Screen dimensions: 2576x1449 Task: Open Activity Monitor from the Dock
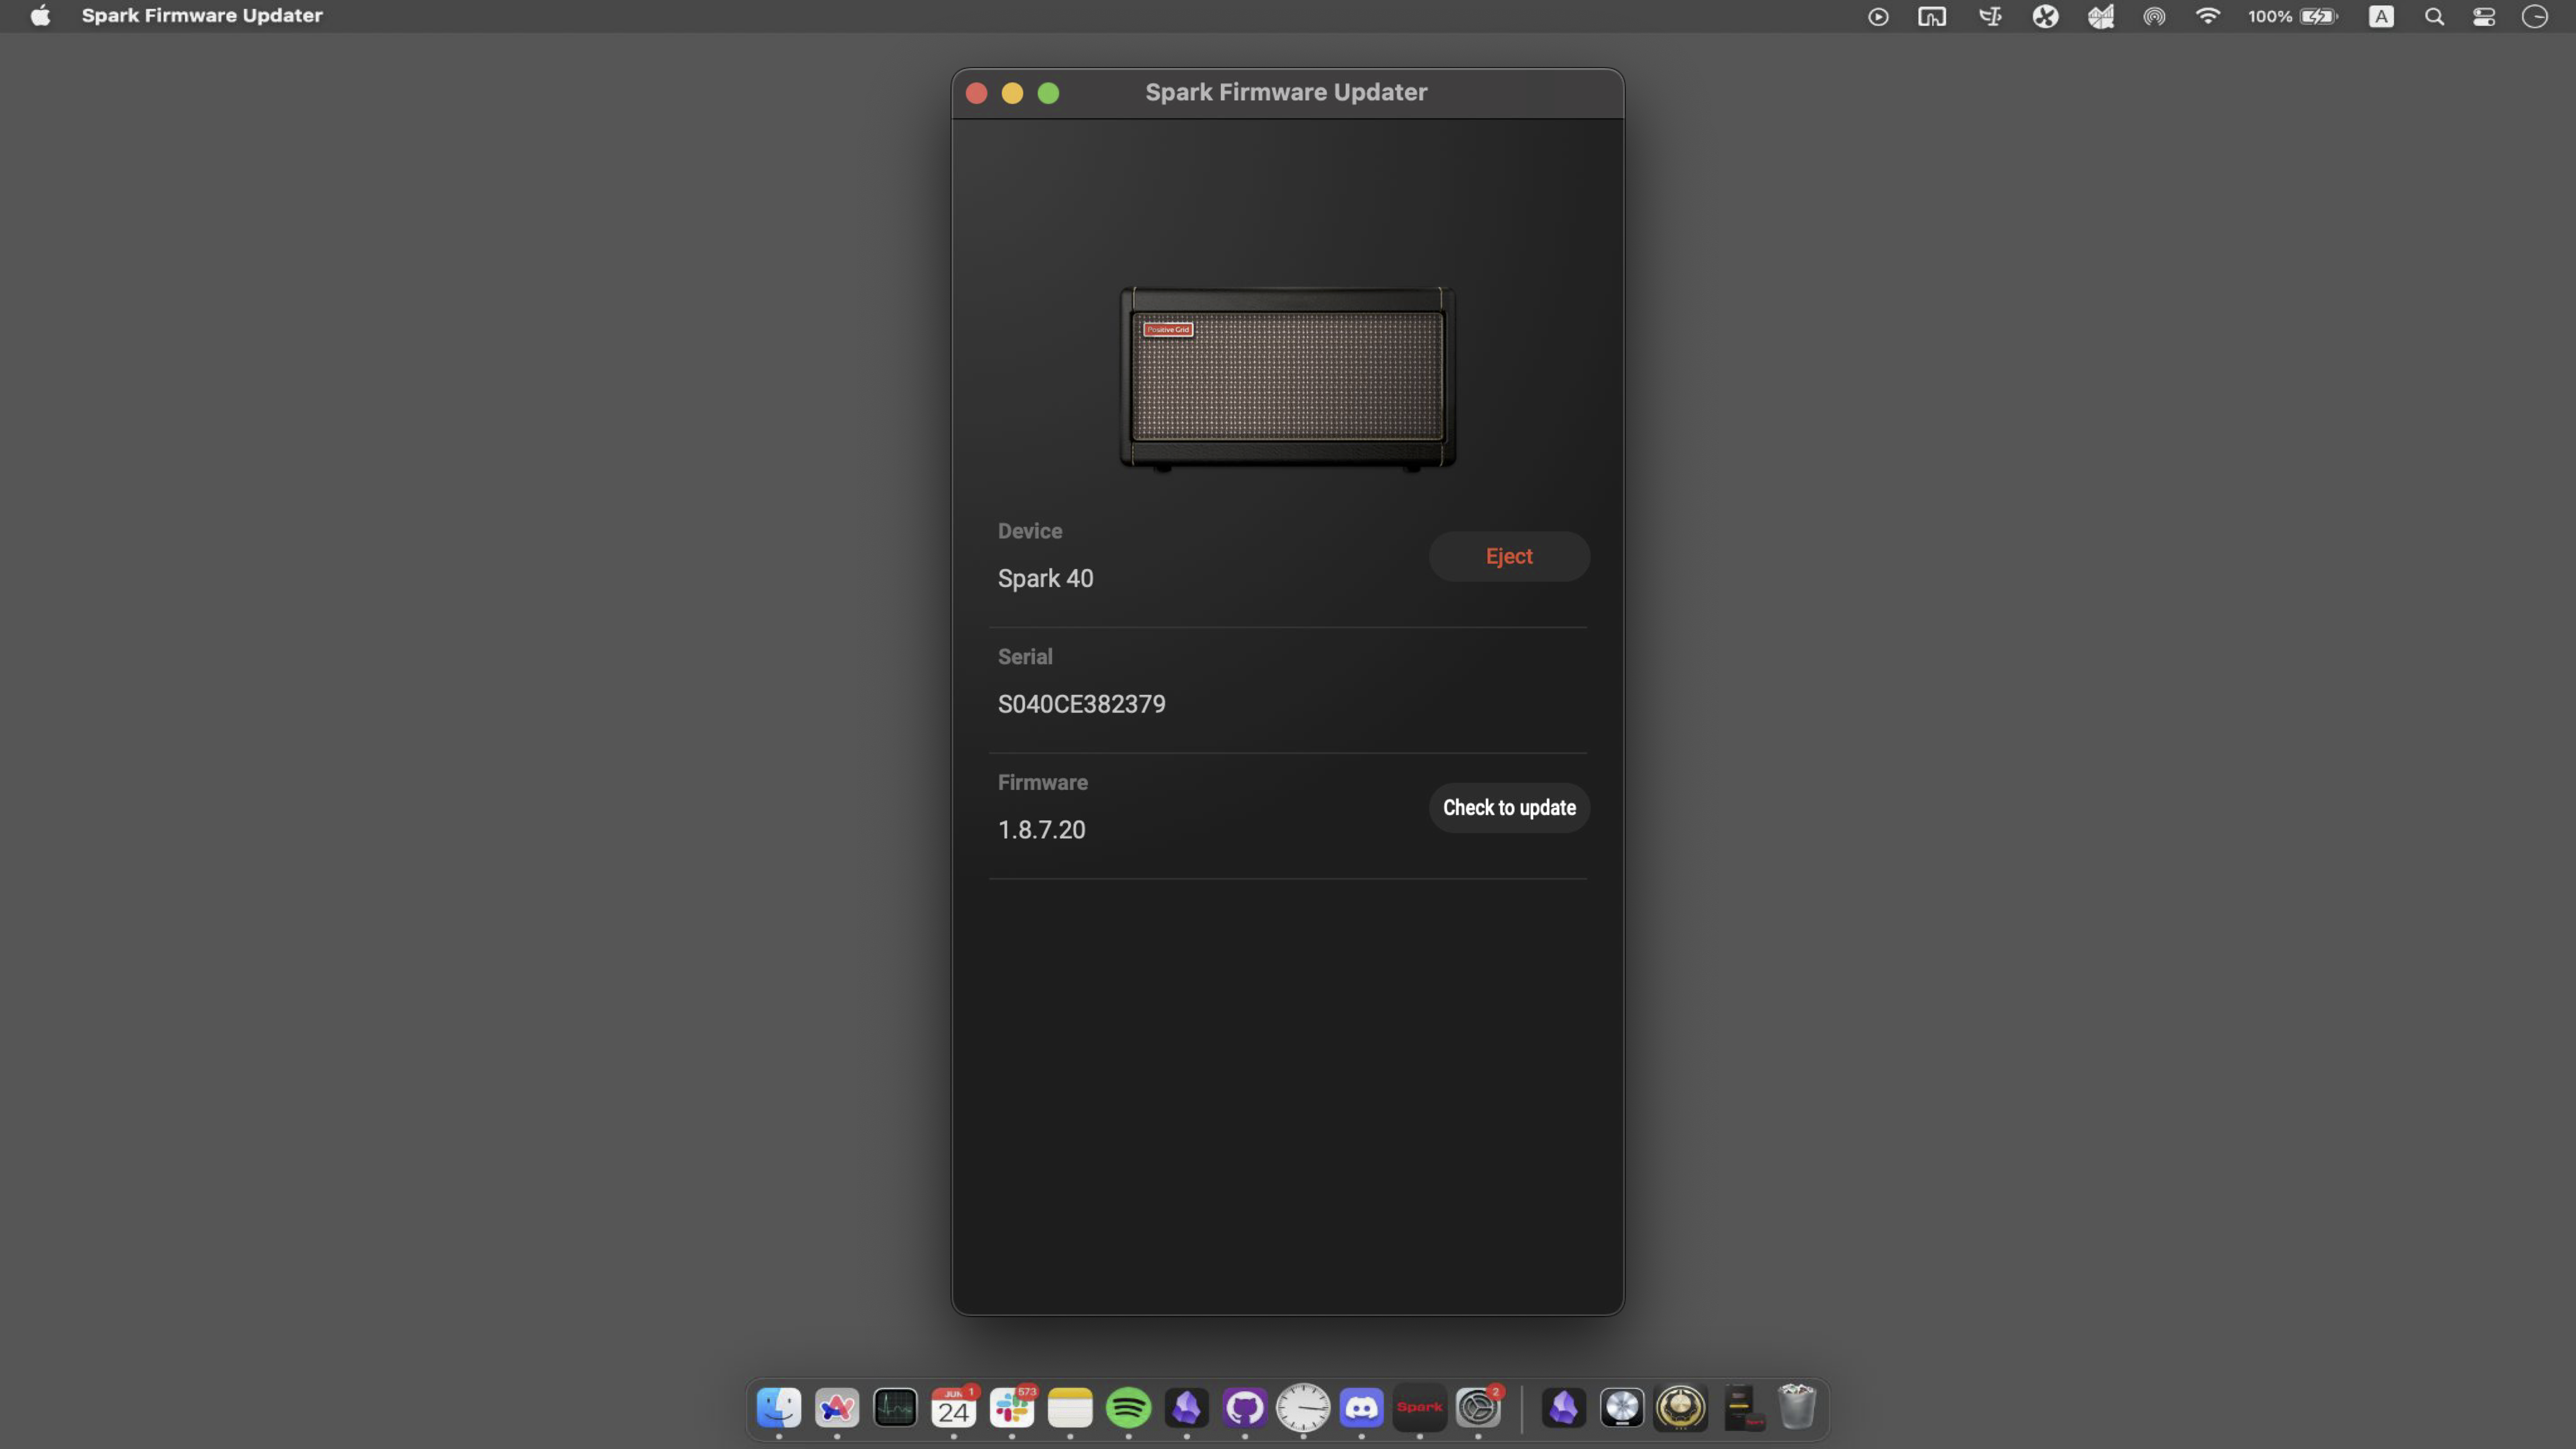point(895,1408)
